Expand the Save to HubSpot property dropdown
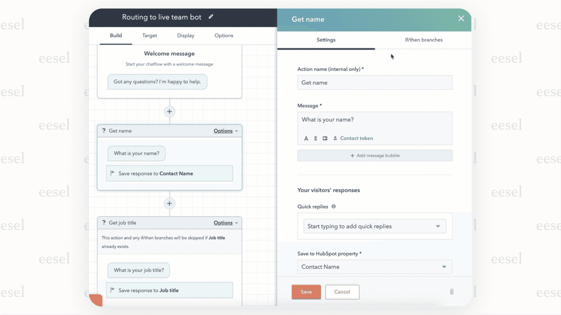 [x=444, y=267]
